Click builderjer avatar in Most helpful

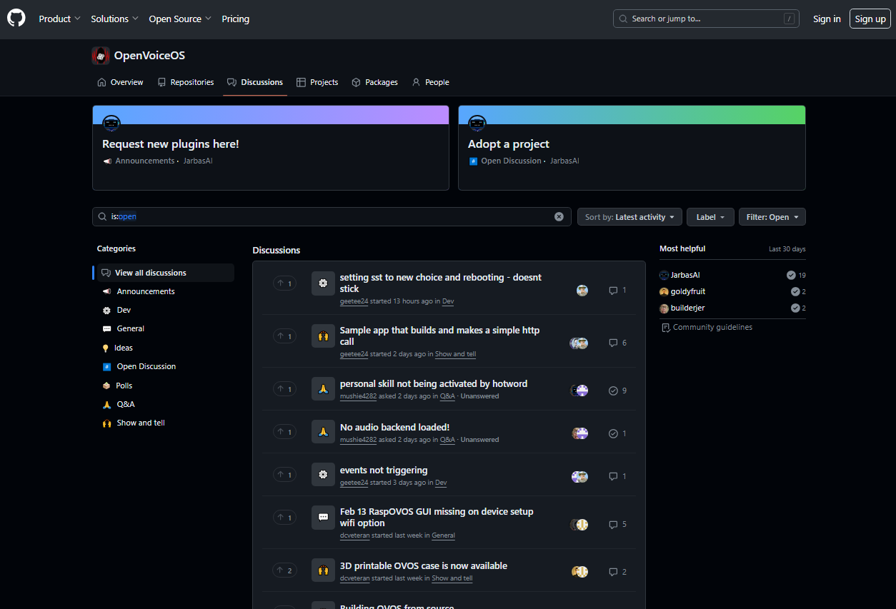664,308
